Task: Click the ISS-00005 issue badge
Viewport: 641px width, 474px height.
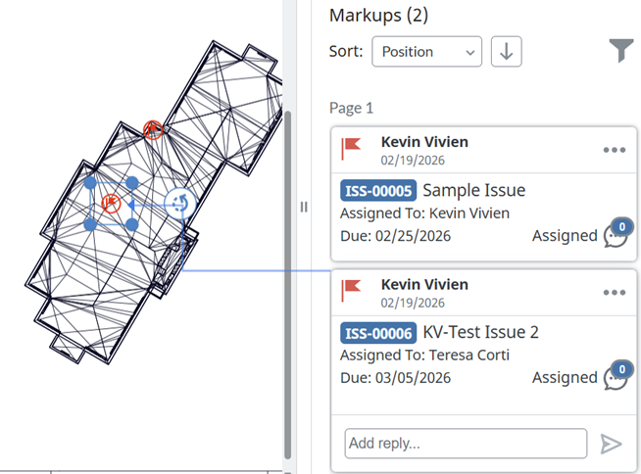Action: point(378,190)
